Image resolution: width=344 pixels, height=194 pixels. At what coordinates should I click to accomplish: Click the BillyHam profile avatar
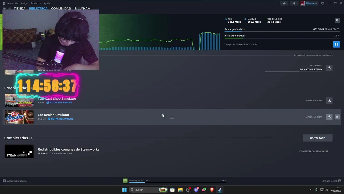point(302,3)
